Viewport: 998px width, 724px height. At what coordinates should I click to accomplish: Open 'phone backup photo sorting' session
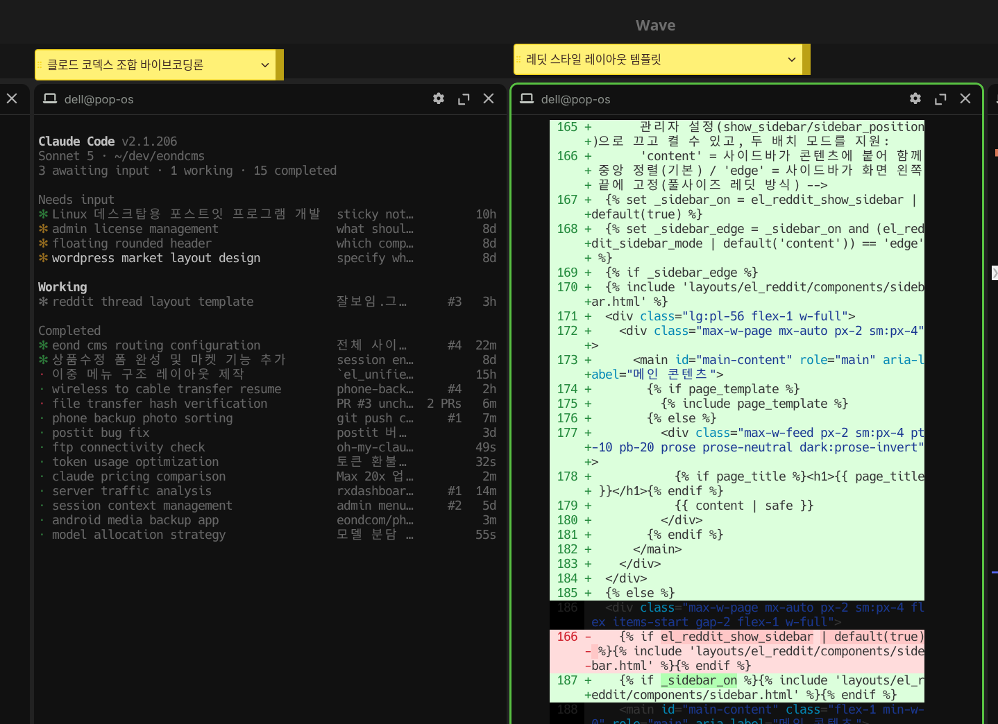[x=267, y=418]
